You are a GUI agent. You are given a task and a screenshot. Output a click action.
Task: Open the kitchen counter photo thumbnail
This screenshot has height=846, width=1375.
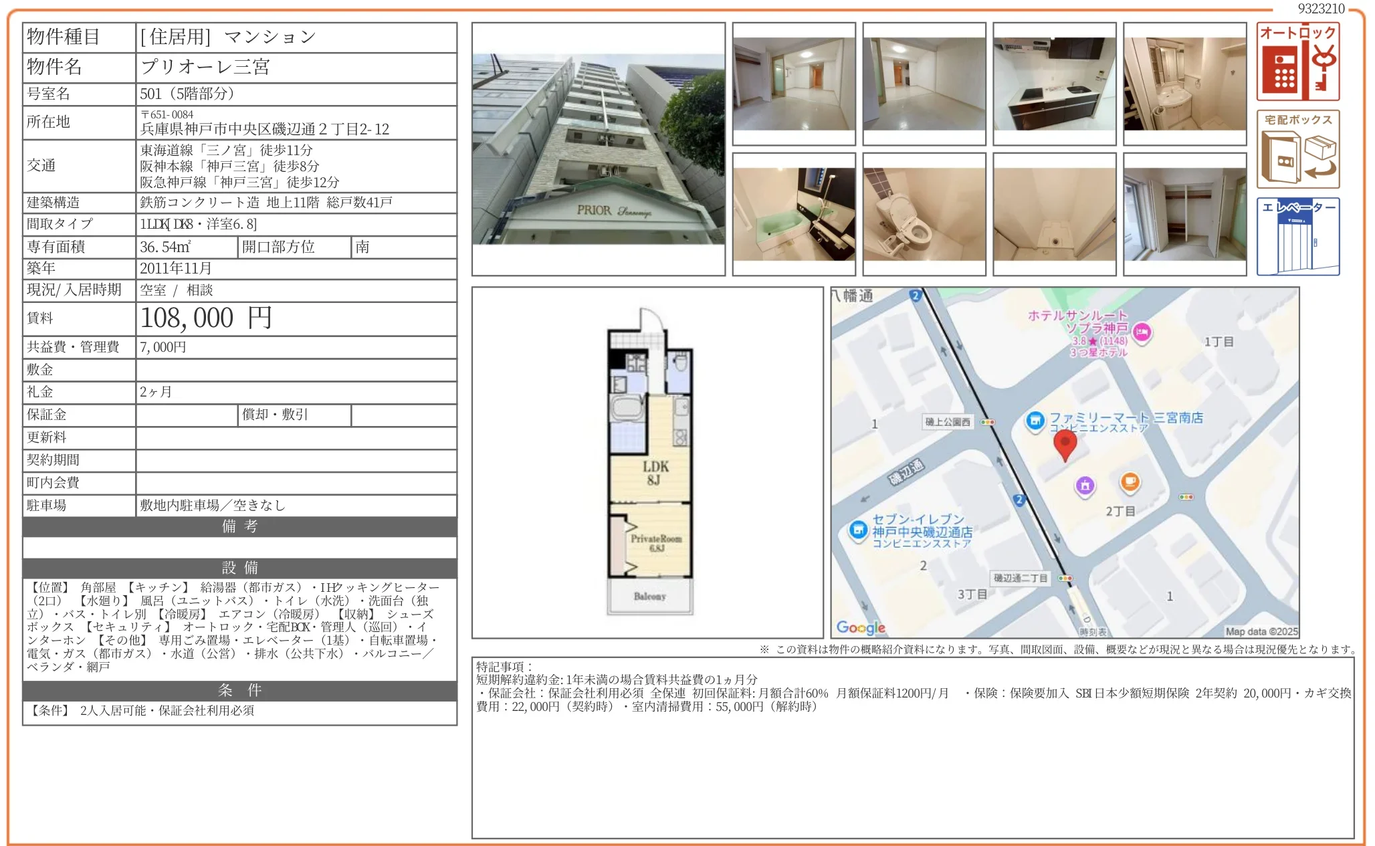pyautogui.click(x=1054, y=84)
